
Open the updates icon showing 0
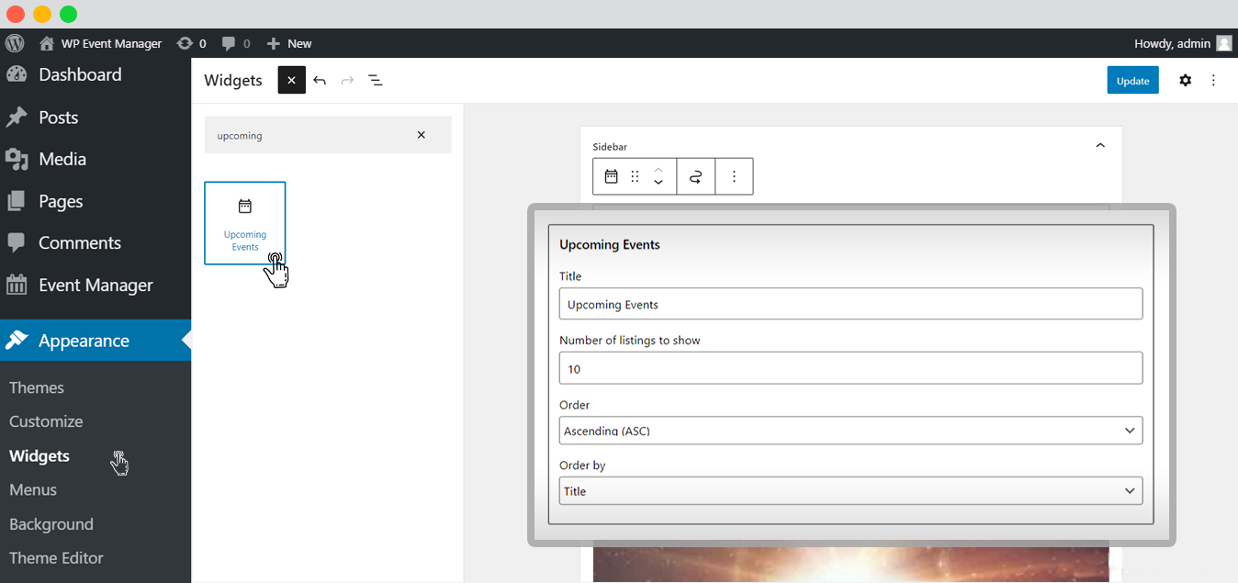click(x=191, y=43)
